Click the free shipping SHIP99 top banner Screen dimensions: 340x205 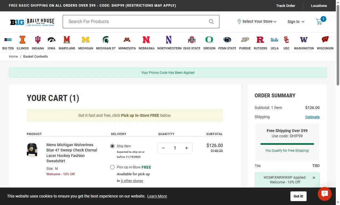[x=92, y=6]
